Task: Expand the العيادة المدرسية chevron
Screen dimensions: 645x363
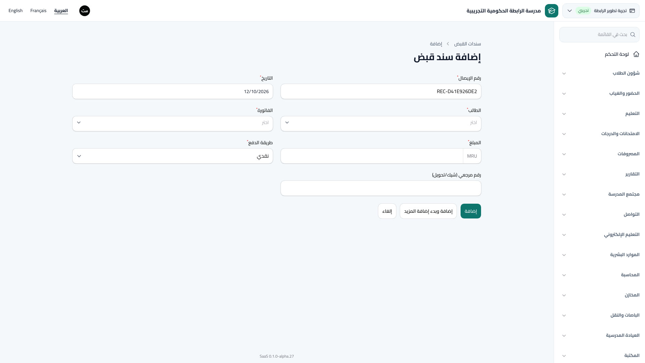Action: [x=564, y=335]
